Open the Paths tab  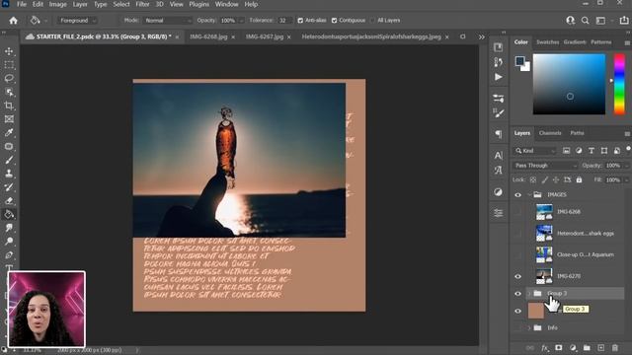pos(577,133)
